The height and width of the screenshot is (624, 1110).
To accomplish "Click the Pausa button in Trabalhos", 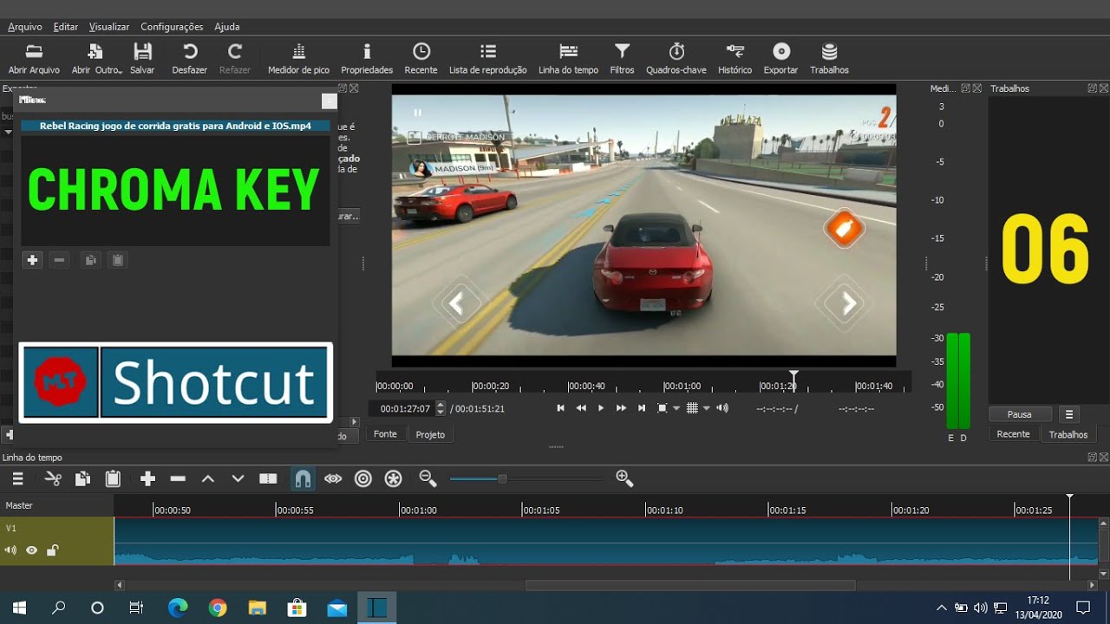I will [x=1020, y=414].
